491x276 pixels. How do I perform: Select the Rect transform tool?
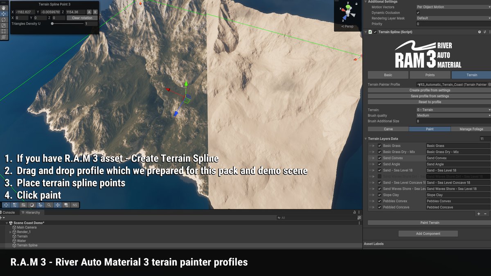click(3, 31)
